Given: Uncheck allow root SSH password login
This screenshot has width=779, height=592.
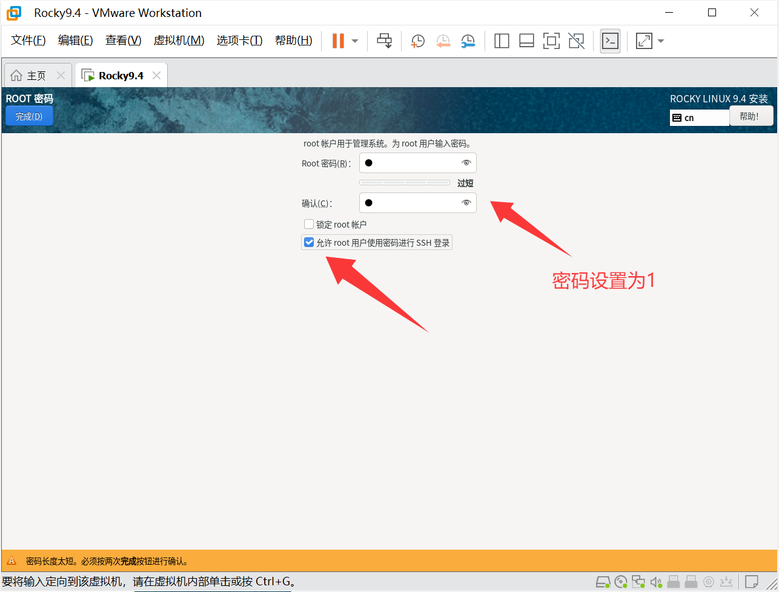Looking at the screenshot, I should (309, 243).
